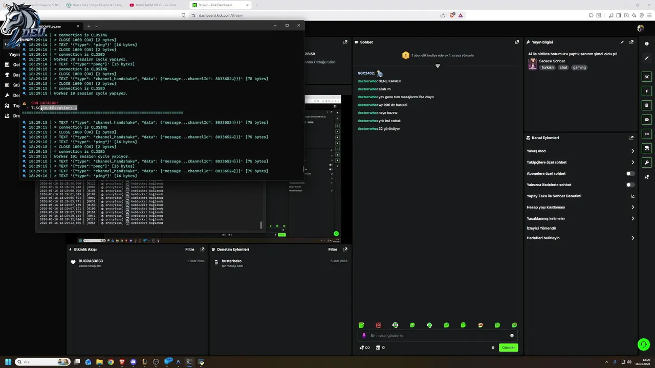Expand Hesap yaşı kısıtlaması option
This screenshot has width=655, height=368.
tap(632, 208)
